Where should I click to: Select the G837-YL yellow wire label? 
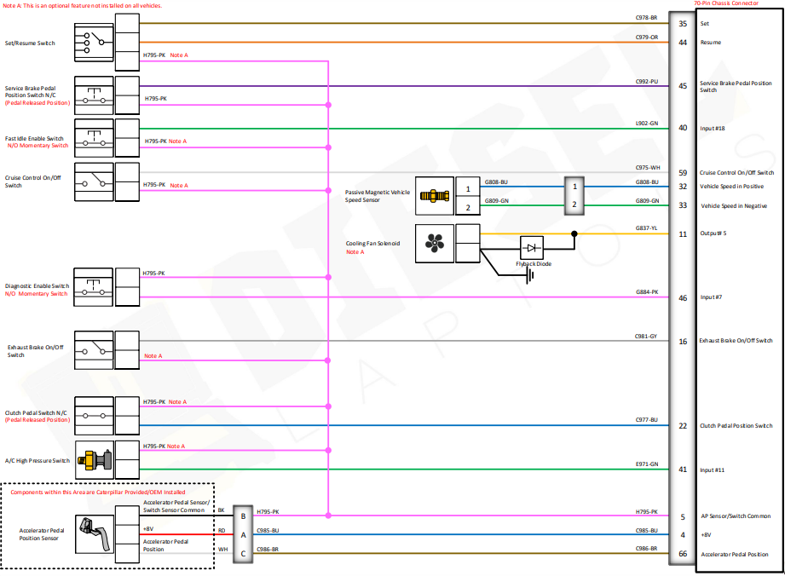pyautogui.click(x=647, y=228)
